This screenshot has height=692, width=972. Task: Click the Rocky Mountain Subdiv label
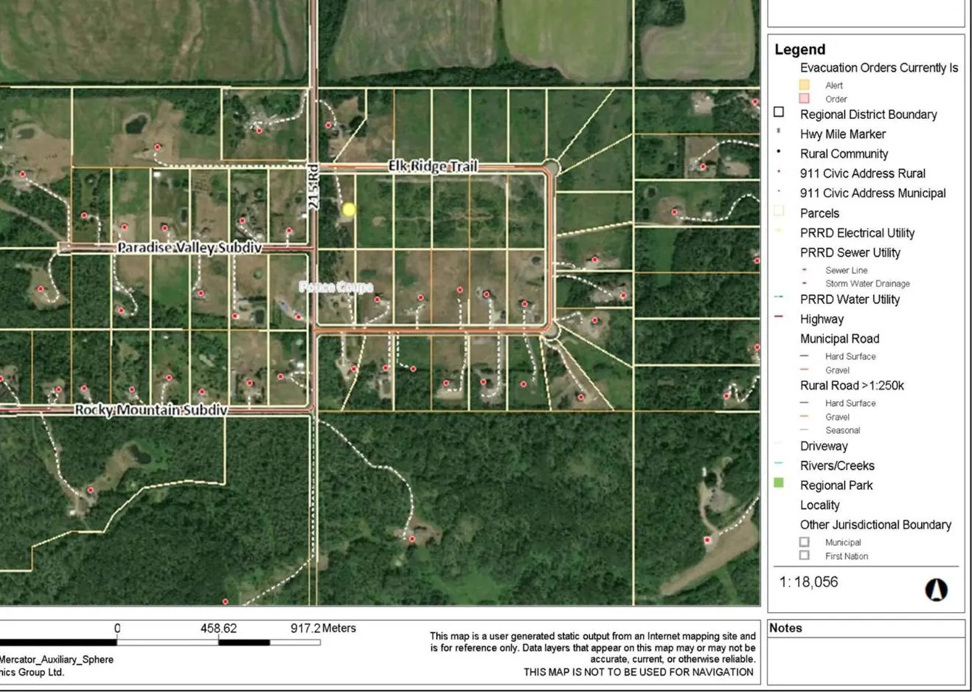coord(151,409)
